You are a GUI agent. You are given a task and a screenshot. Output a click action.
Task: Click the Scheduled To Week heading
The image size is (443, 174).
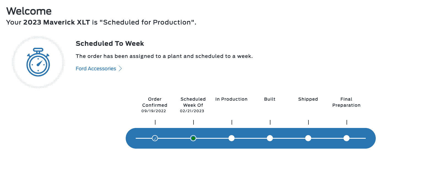110,44
